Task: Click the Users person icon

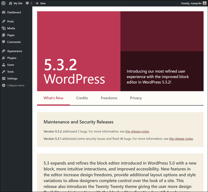Action: 4,65
